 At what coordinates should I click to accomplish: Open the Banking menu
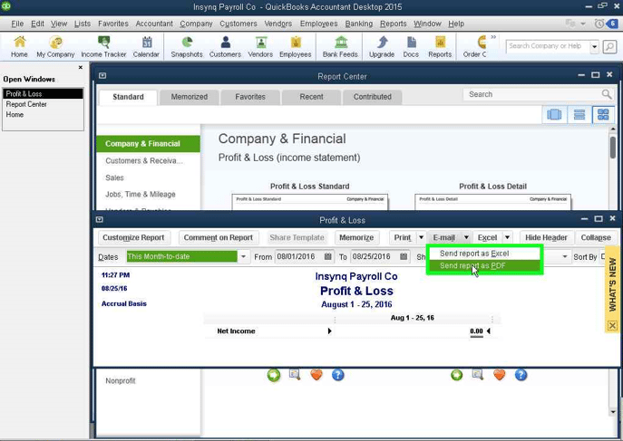click(x=359, y=24)
